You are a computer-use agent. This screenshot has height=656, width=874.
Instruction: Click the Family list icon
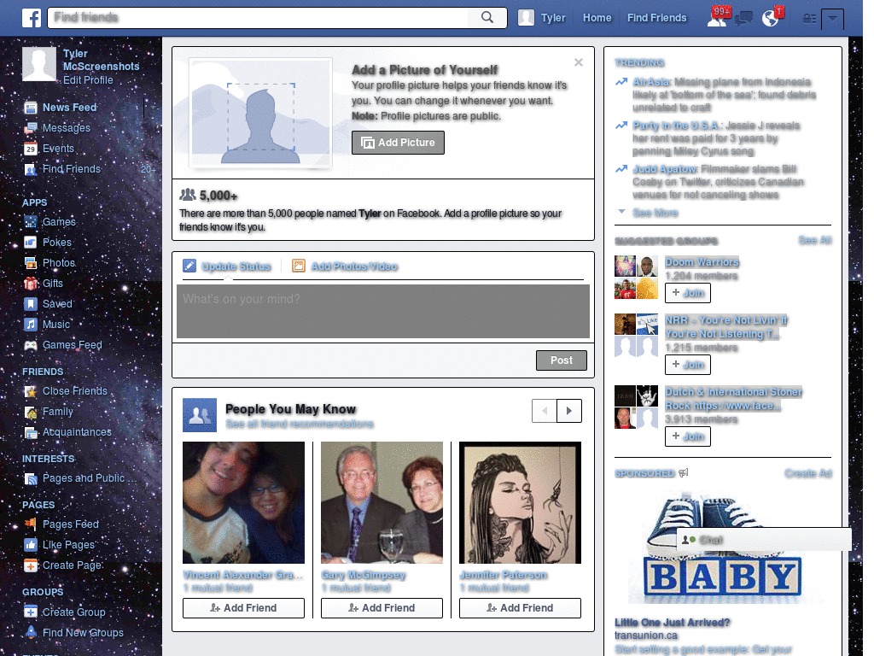pos(31,413)
